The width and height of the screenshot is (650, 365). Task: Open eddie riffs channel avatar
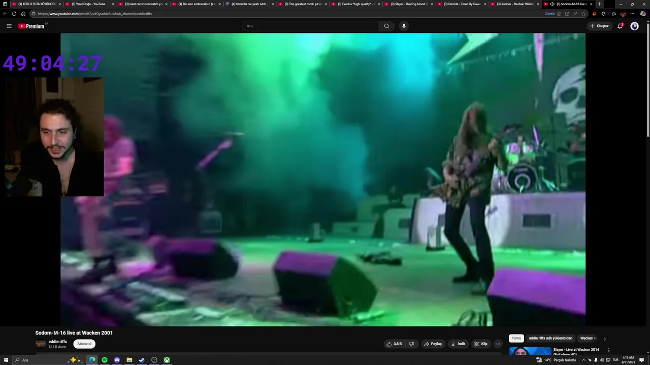[x=40, y=344]
